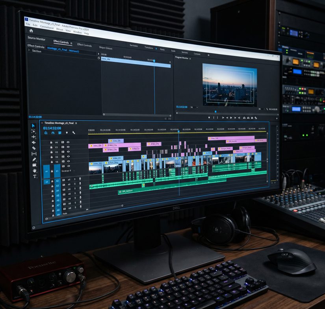The width and height of the screenshot is (325, 309).
Task: Open the Comparison View icon
Action: coord(256,118)
